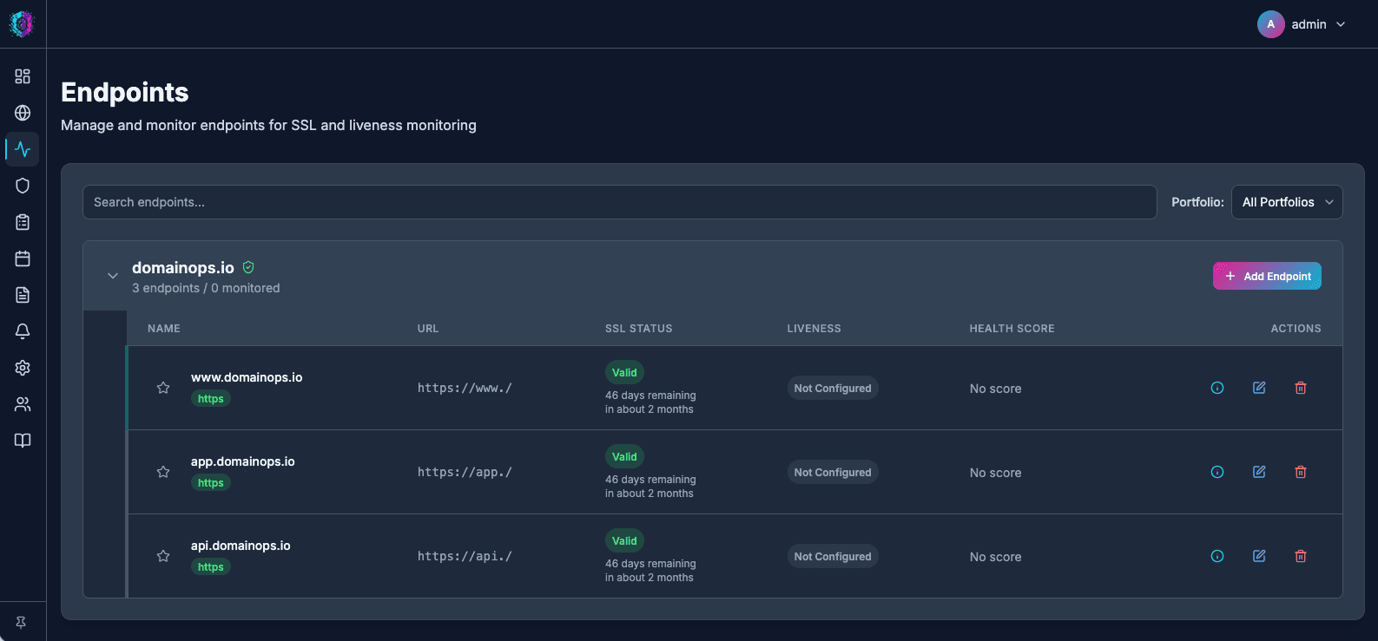Star the app.domainops.io endpoint

point(163,472)
